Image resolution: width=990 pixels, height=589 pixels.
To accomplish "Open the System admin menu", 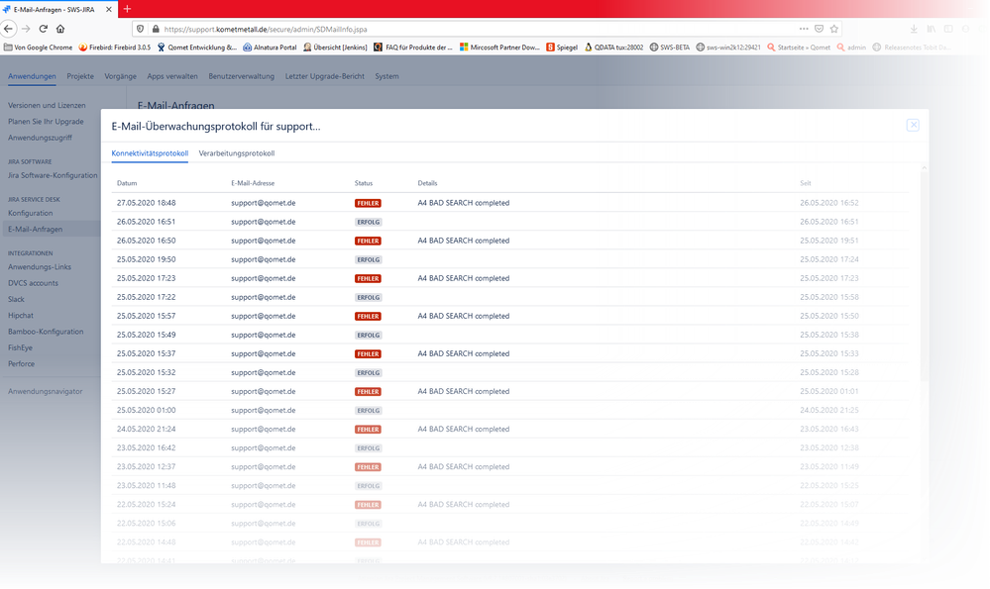I will pyautogui.click(x=386, y=76).
